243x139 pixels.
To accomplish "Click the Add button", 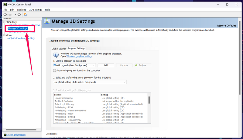I will [106, 65].
